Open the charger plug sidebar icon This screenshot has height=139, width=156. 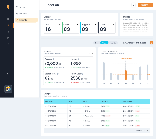pyautogui.click(x=8, y=32)
